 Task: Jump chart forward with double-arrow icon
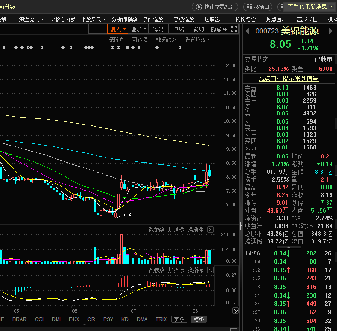click(x=235, y=310)
